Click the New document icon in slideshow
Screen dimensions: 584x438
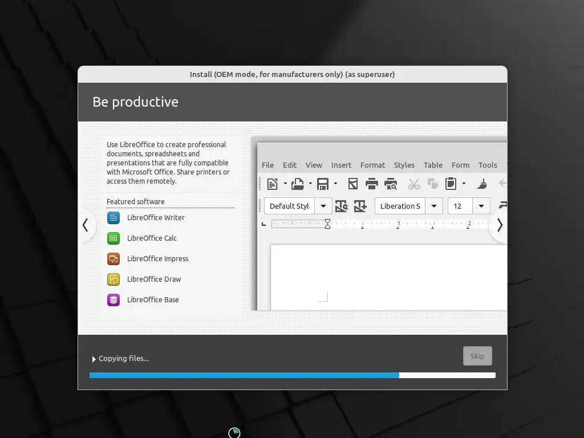(x=272, y=184)
